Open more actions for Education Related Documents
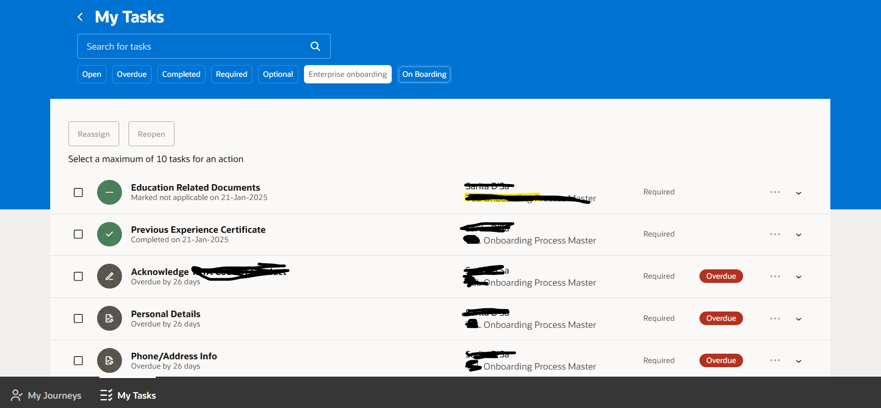881x408 pixels. click(x=775, y=192)
